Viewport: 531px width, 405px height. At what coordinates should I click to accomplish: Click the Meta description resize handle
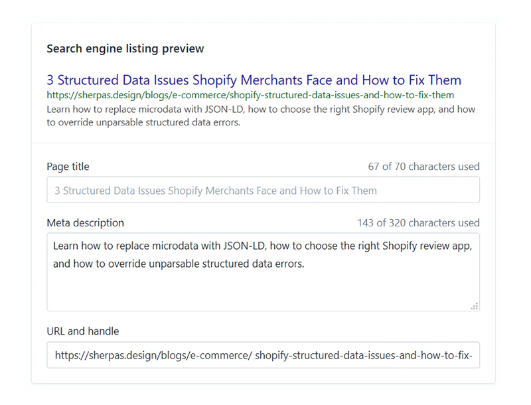[474, 306]
